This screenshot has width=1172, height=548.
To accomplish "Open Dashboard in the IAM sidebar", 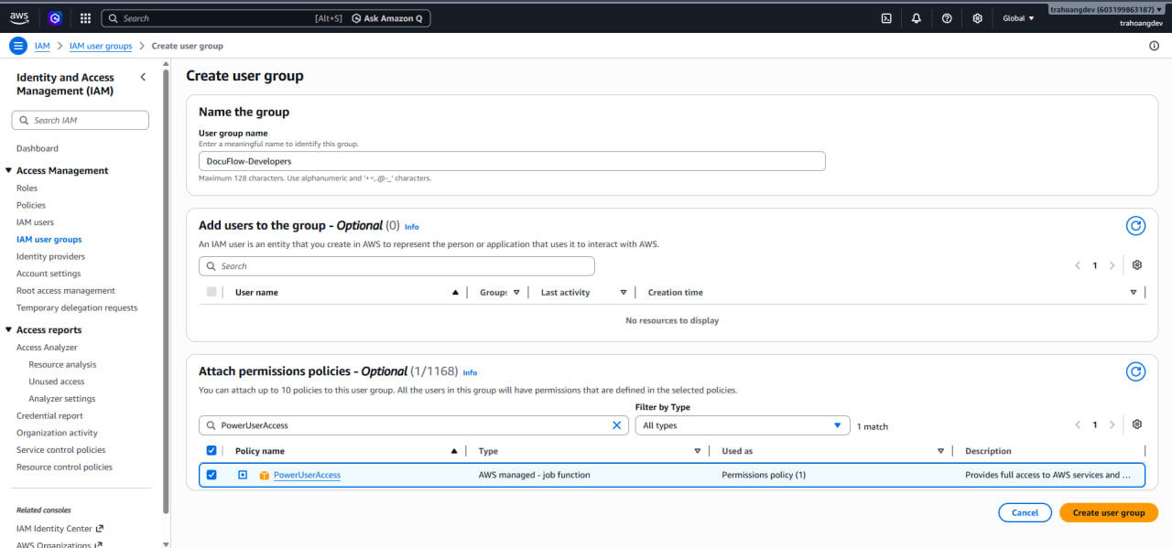I will pos(37,148).
